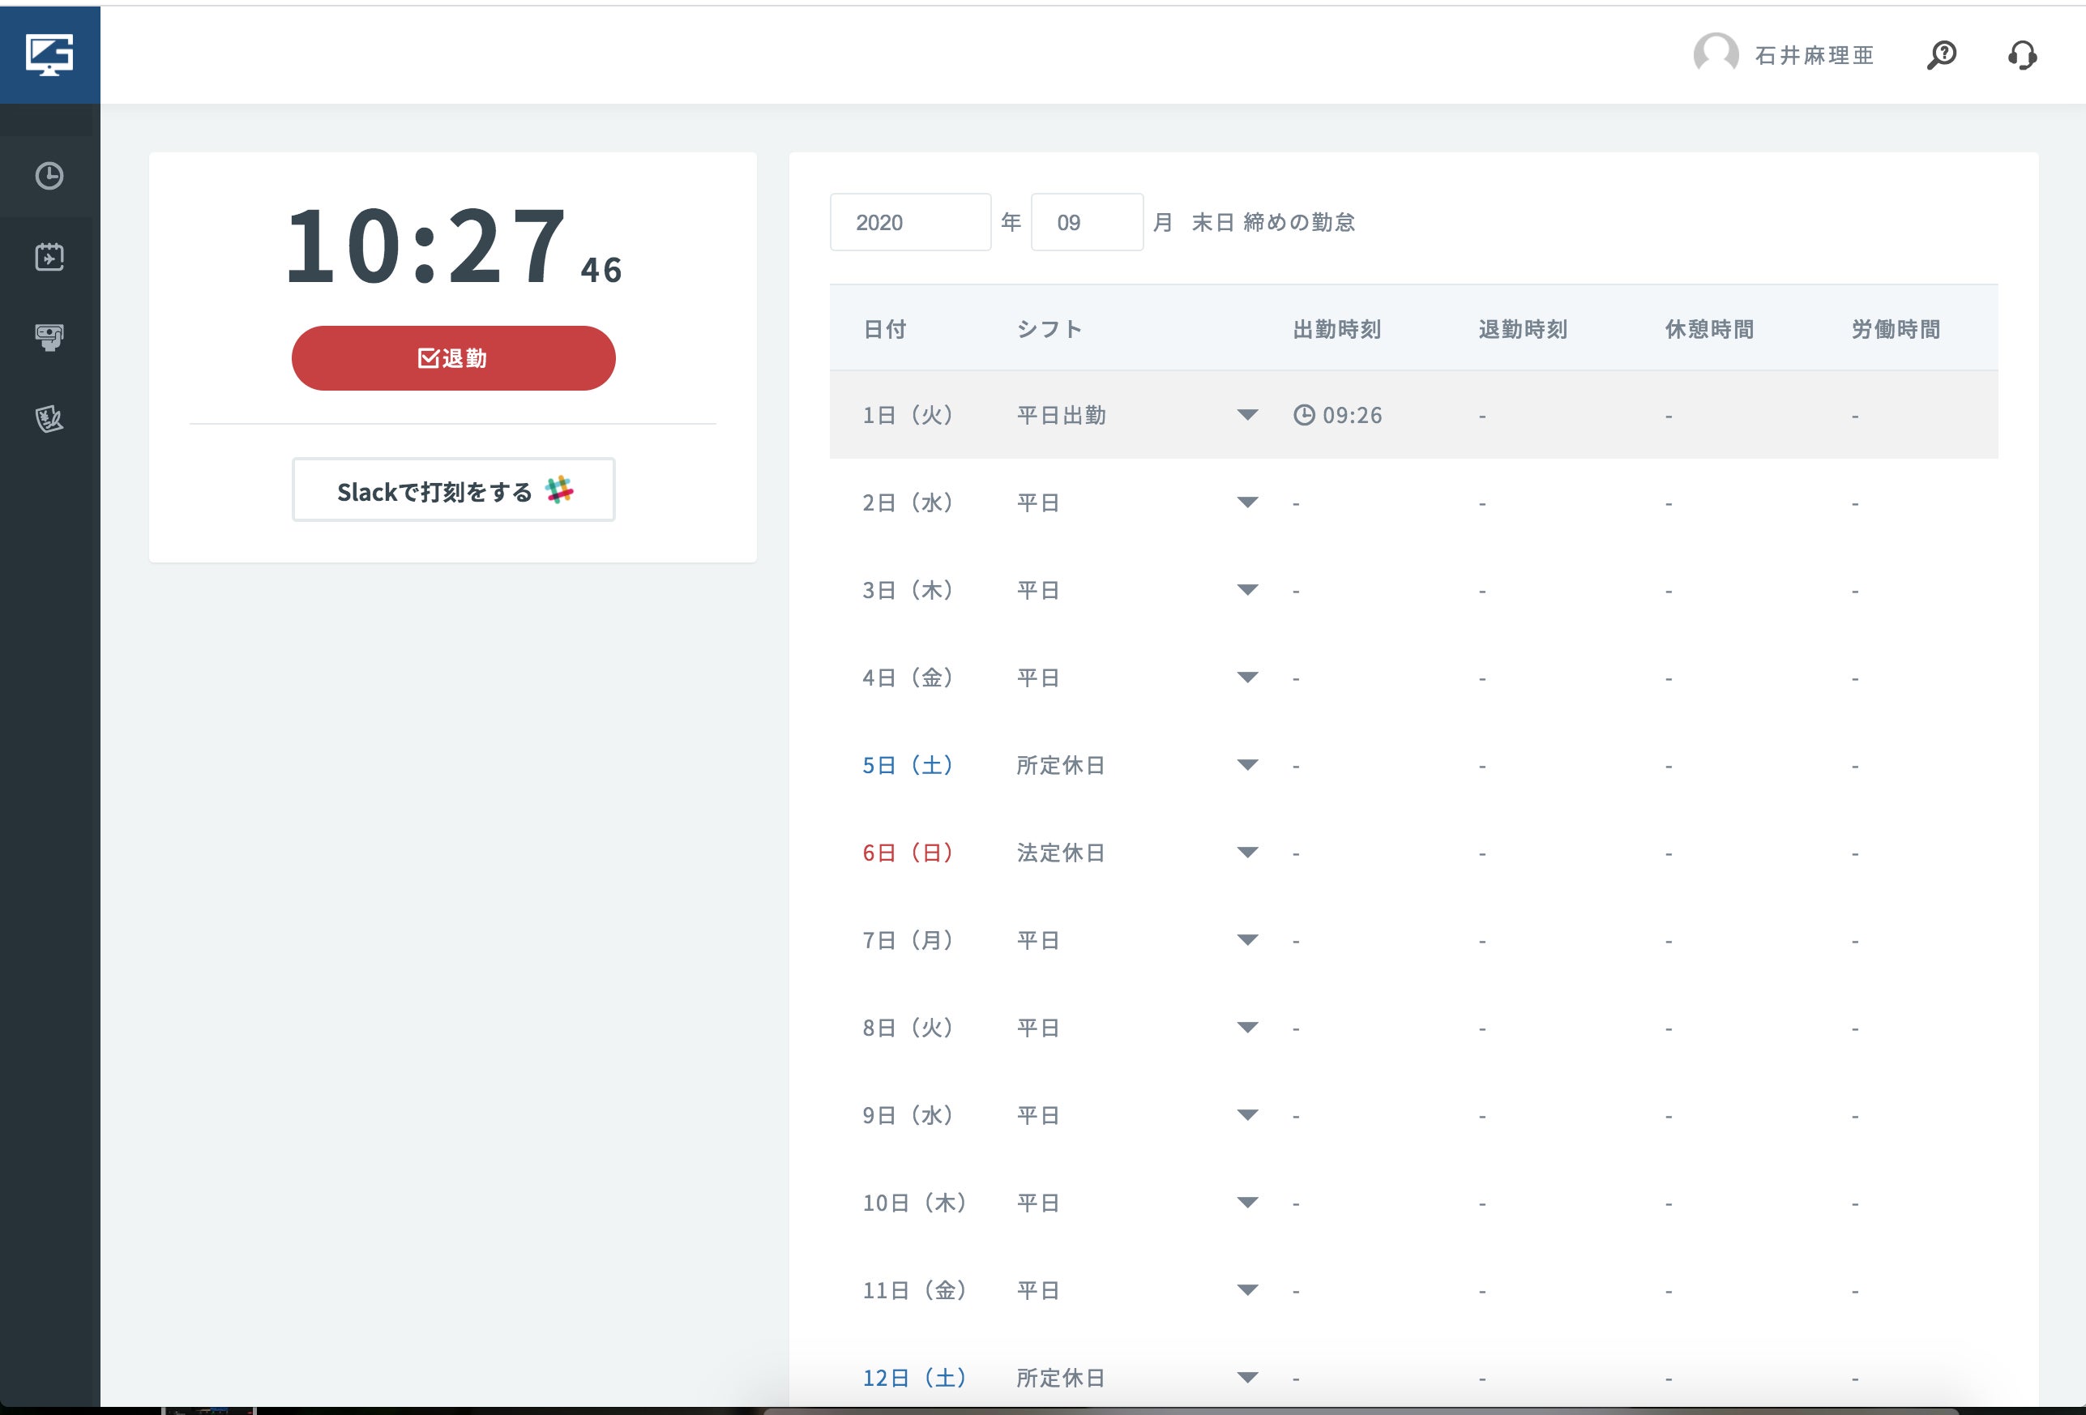Click the 出勤時刻 column header
The width and height of the screenshot is (2086, 1415).
[1336, 330]
